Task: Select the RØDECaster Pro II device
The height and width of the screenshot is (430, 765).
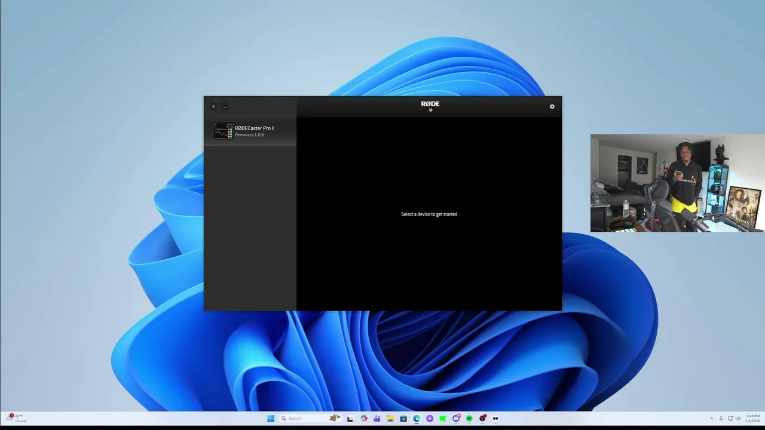Action: [x=250, y=131]
